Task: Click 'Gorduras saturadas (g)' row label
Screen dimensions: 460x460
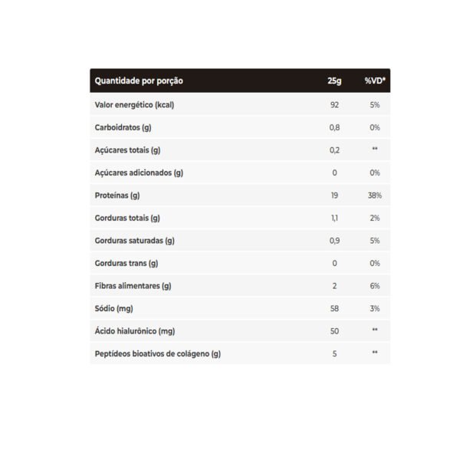Action: [134, 241]
